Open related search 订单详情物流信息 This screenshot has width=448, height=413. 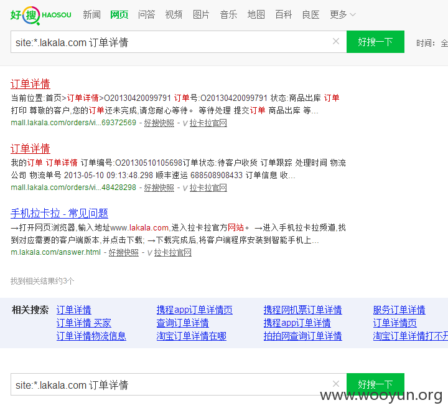pos(91,336)
